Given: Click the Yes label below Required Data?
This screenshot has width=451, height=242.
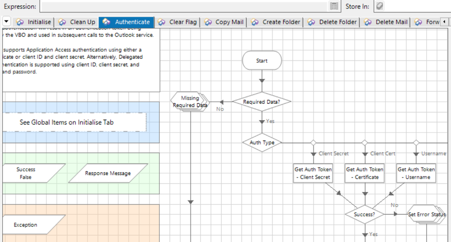Looking at the screenshot, I should click(270, 121).
